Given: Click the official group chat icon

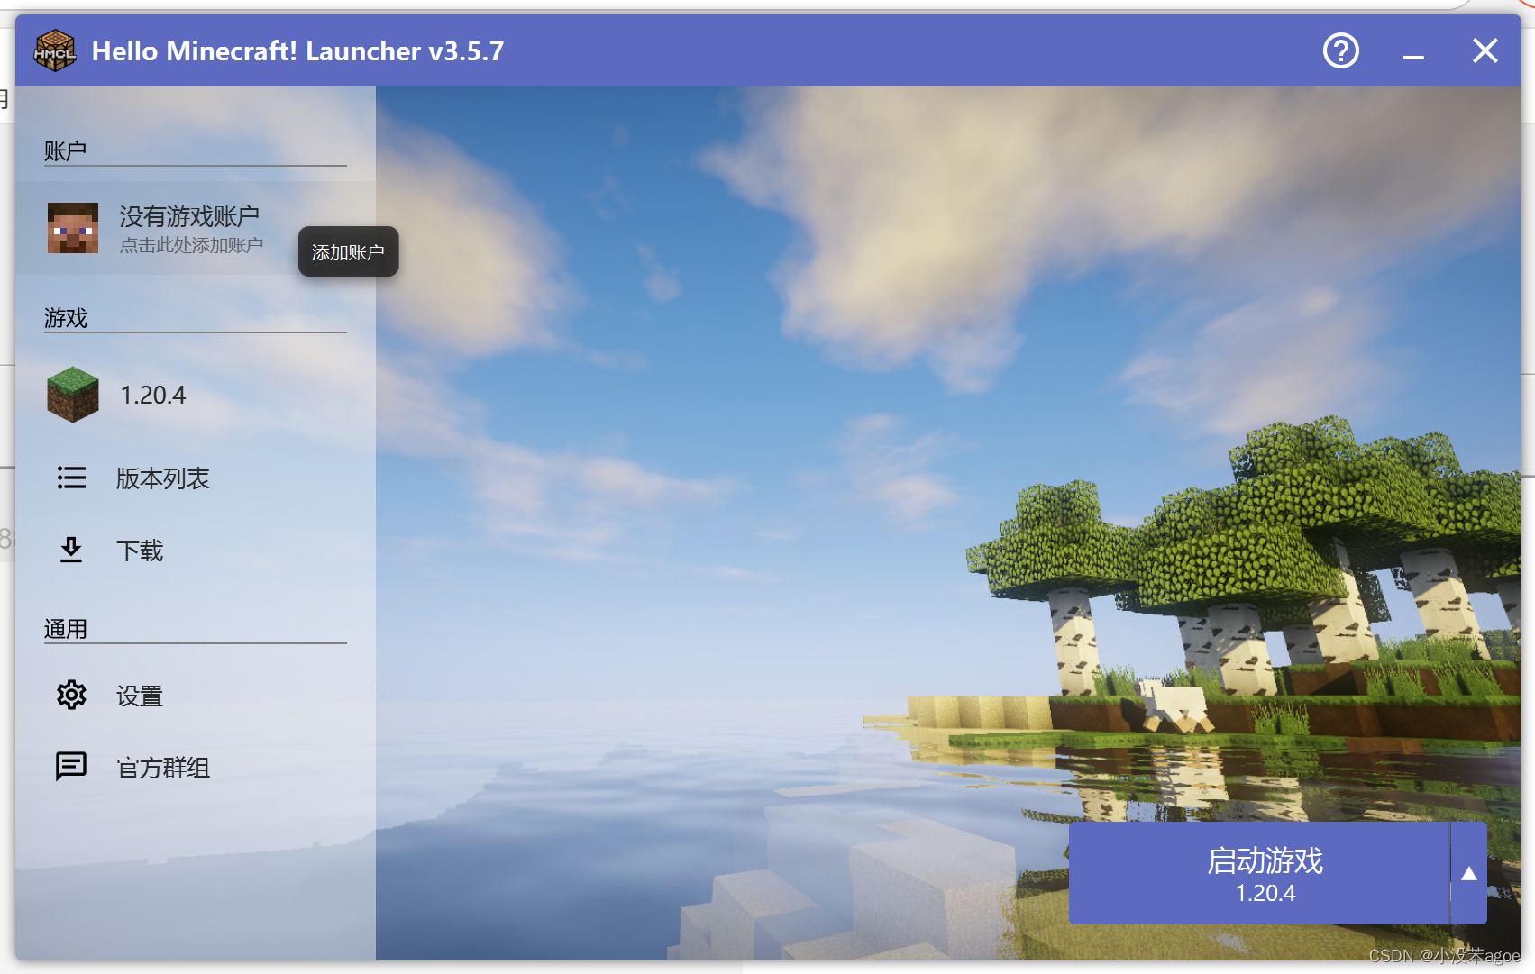Looking at the screenshot, I should tap(71, 767).
